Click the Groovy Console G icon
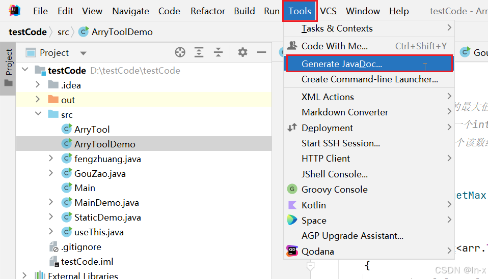 [x=292, y=189]
